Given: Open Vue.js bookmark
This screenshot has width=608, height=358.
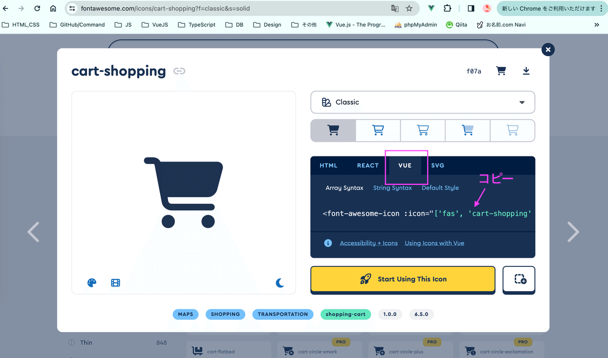Looking at the screenshot, I should pyautogui.click(x=356, y=24).
